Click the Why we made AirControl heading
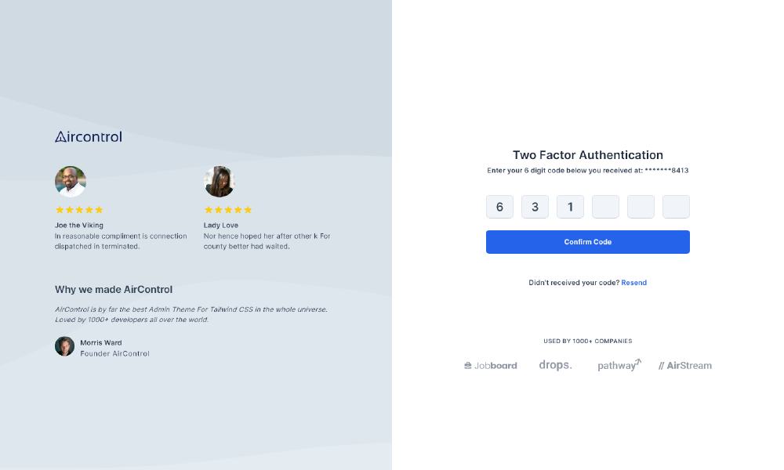Image resolution: width=784 pixels, height=470 pixels. pos(114,290)
